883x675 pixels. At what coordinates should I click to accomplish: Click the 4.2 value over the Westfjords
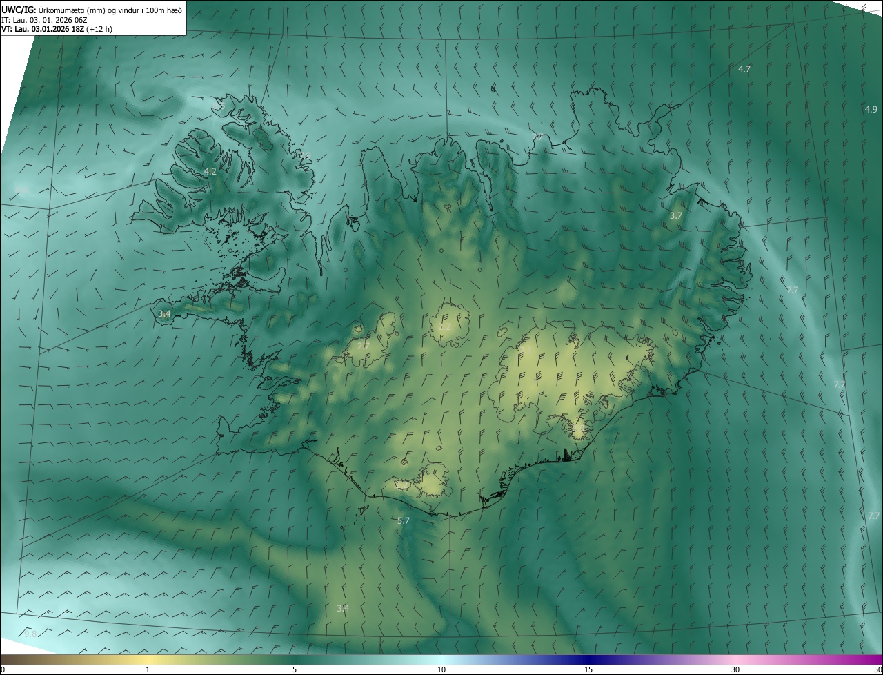click(x=210, y=171)
